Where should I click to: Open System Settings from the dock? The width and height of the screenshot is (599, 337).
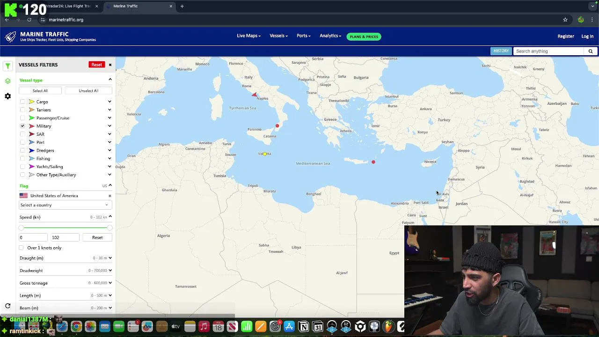pyautogui.click(x=275, y=327)
